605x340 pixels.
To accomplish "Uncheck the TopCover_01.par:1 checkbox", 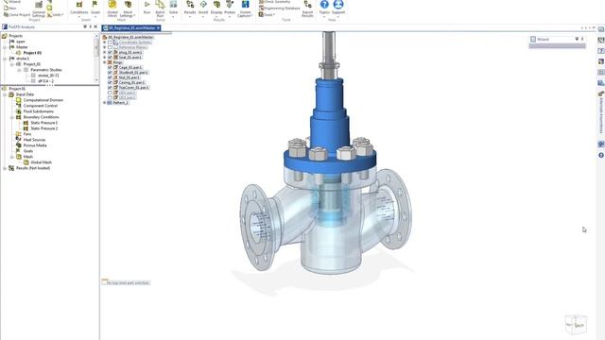I will click(x=110, y=88).
